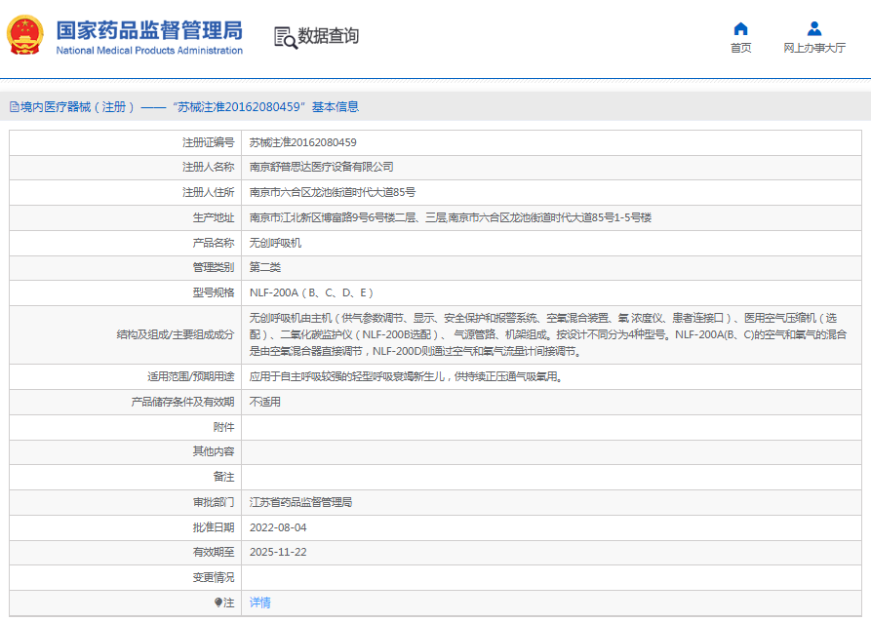
Task: Select registration number 苏械注准20162080459 cell
Action: click(303, 142)
